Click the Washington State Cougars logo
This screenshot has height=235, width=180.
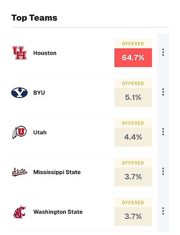point(19,212)
